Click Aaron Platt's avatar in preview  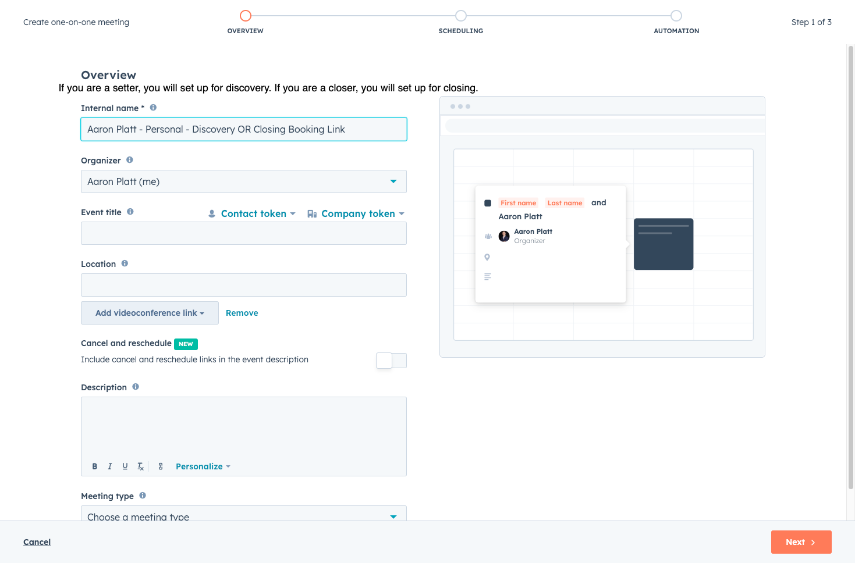(x=504, y=236)
